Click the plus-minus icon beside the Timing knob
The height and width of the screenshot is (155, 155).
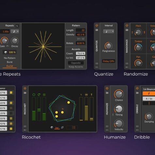(113, 115)
